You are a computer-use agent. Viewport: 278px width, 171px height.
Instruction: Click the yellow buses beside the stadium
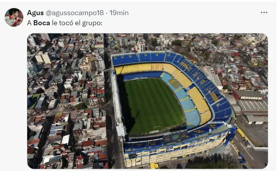click(242, 135)
